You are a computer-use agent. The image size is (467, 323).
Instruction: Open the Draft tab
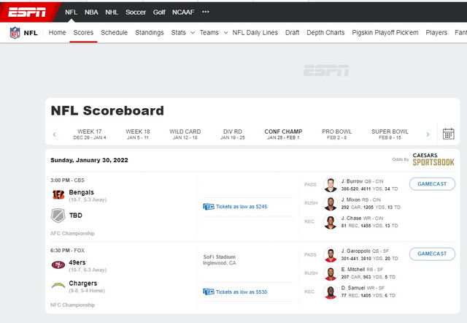tap(292, 32)
